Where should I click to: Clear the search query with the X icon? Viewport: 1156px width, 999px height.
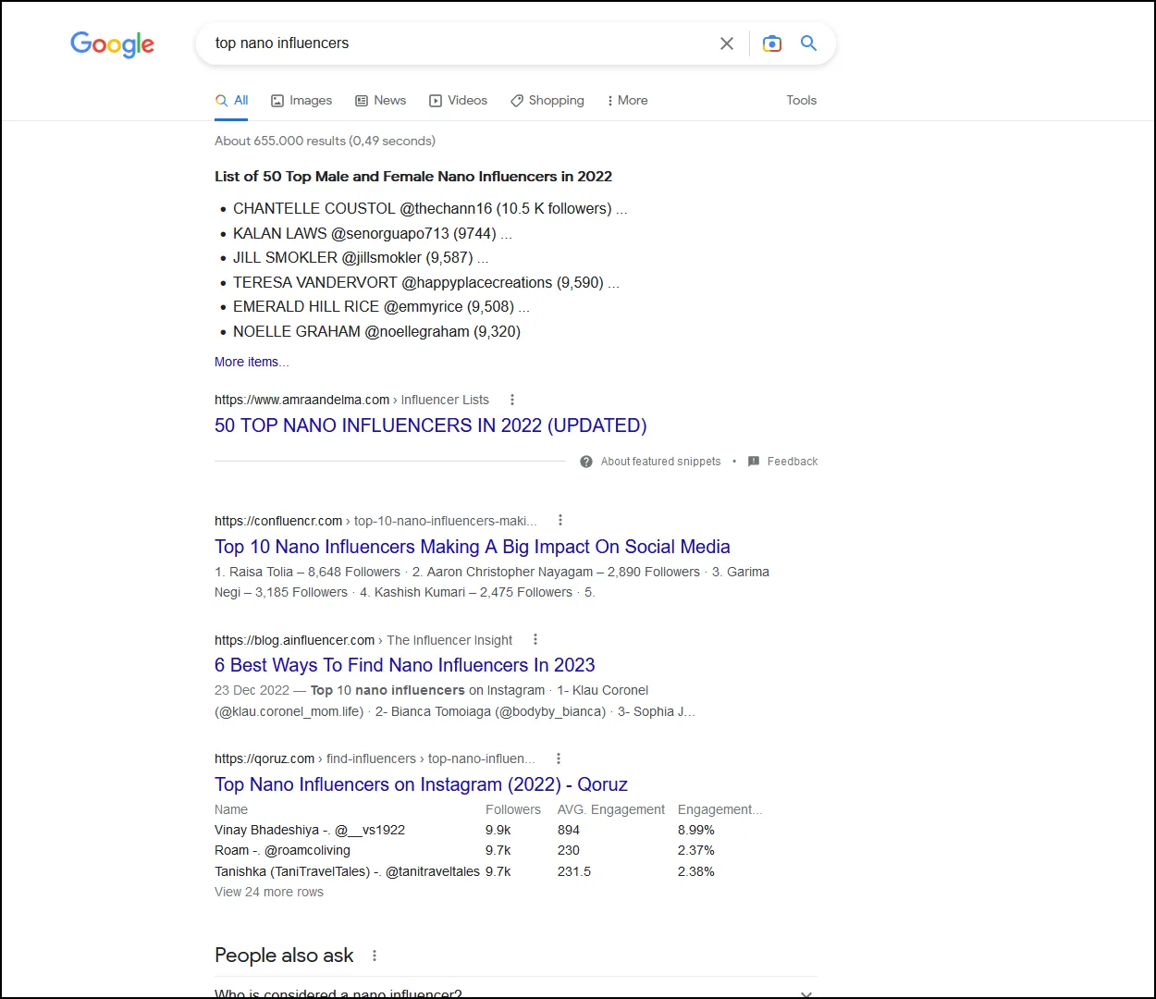pos(727,43)
